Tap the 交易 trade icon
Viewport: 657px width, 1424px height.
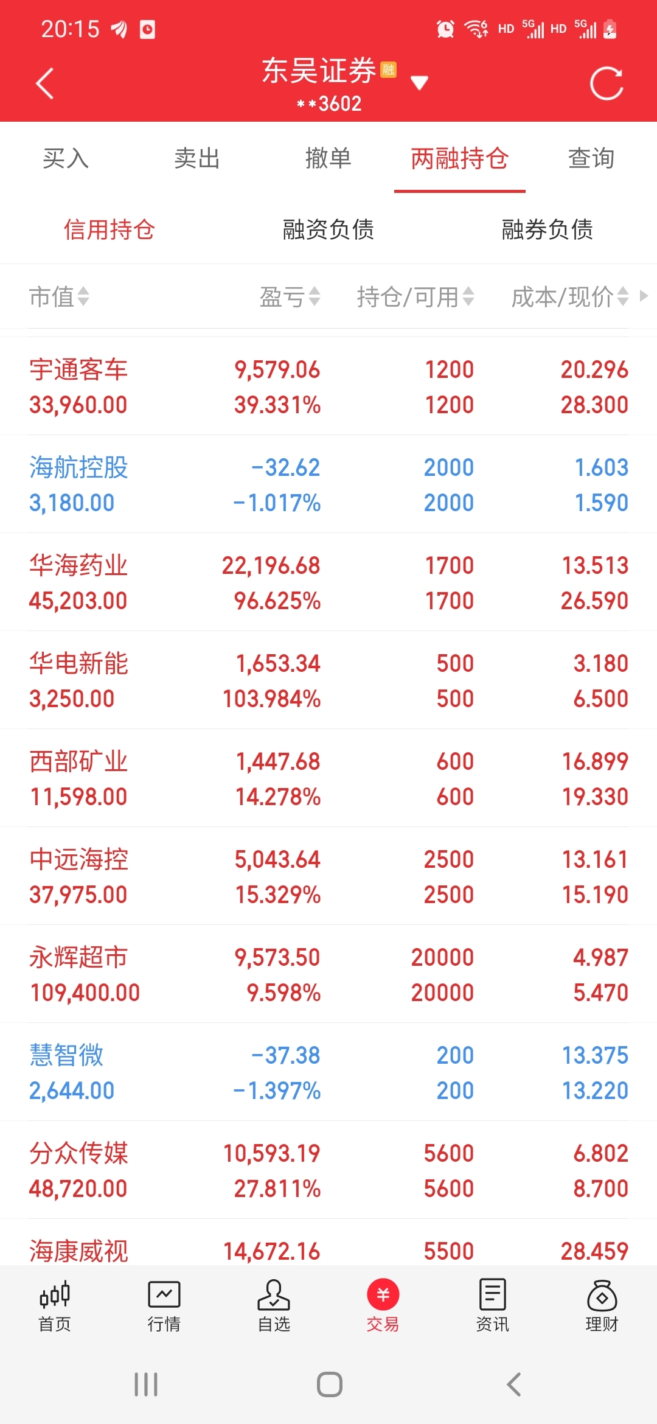(x=383, y=1306)
